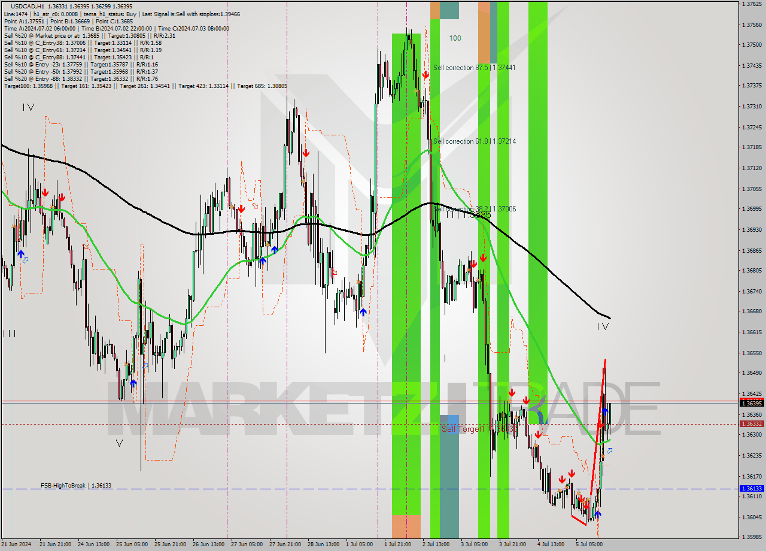The height and width of the screenshot is (551, 766).
Task: Click the '3 Jul 21:00' time axis label
Action: [x=512, y=544]
